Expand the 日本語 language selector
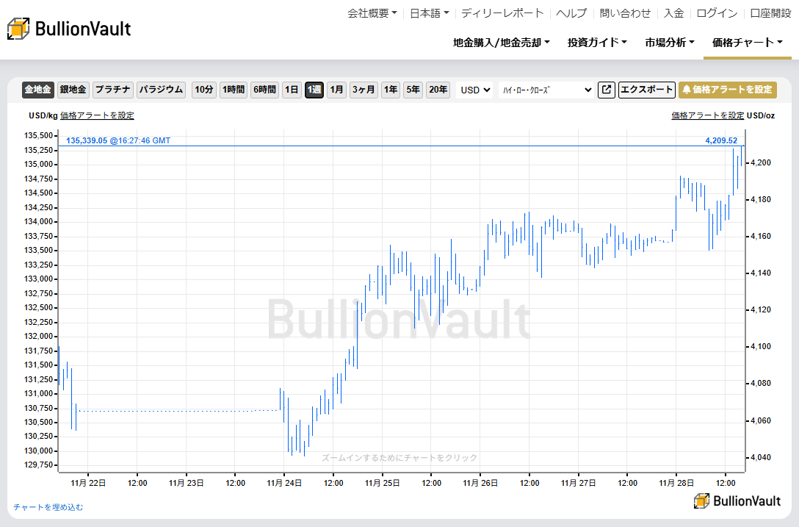 tap(428, 13)
